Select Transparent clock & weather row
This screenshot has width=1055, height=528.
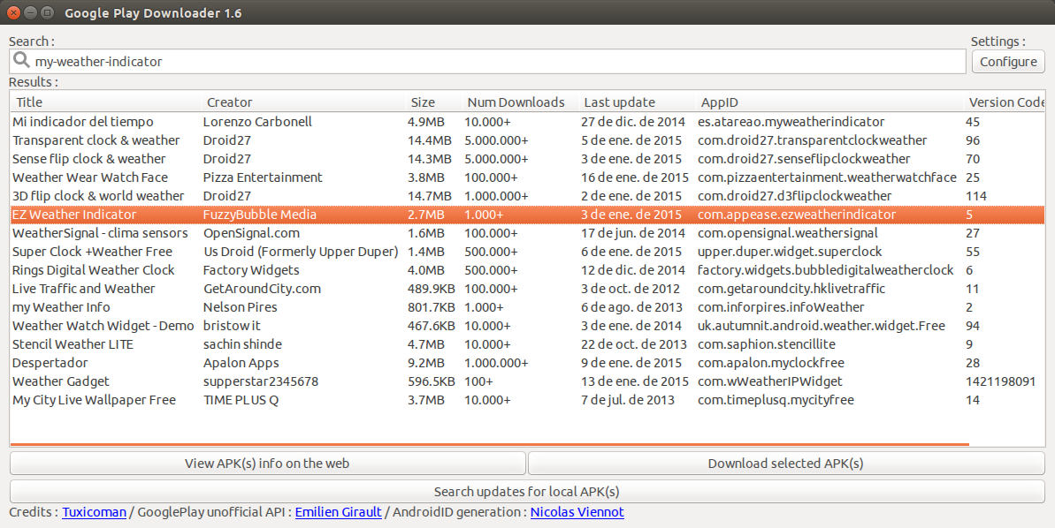527,140
